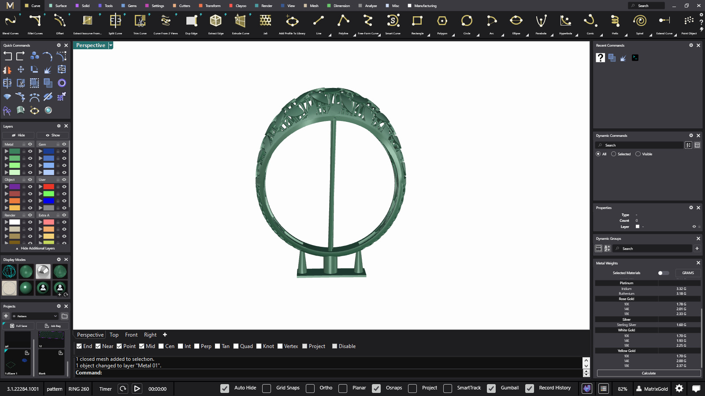
Task: Click the Job Bag button
Action: coord(52,326)
